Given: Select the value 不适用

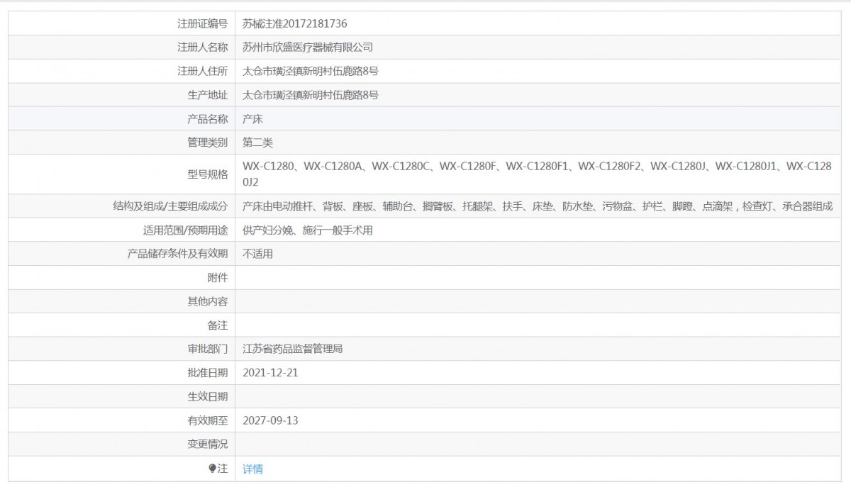Looking at the screenshot, I should coord(257,254).
